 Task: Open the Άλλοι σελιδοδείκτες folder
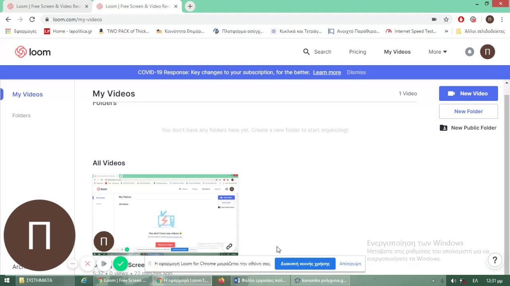pyautogui.click(x=481, y=31)
